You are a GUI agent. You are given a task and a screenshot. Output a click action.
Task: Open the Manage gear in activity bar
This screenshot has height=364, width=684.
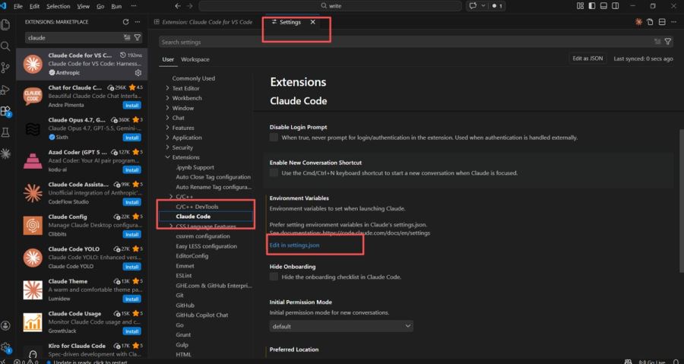coord(5,347)
